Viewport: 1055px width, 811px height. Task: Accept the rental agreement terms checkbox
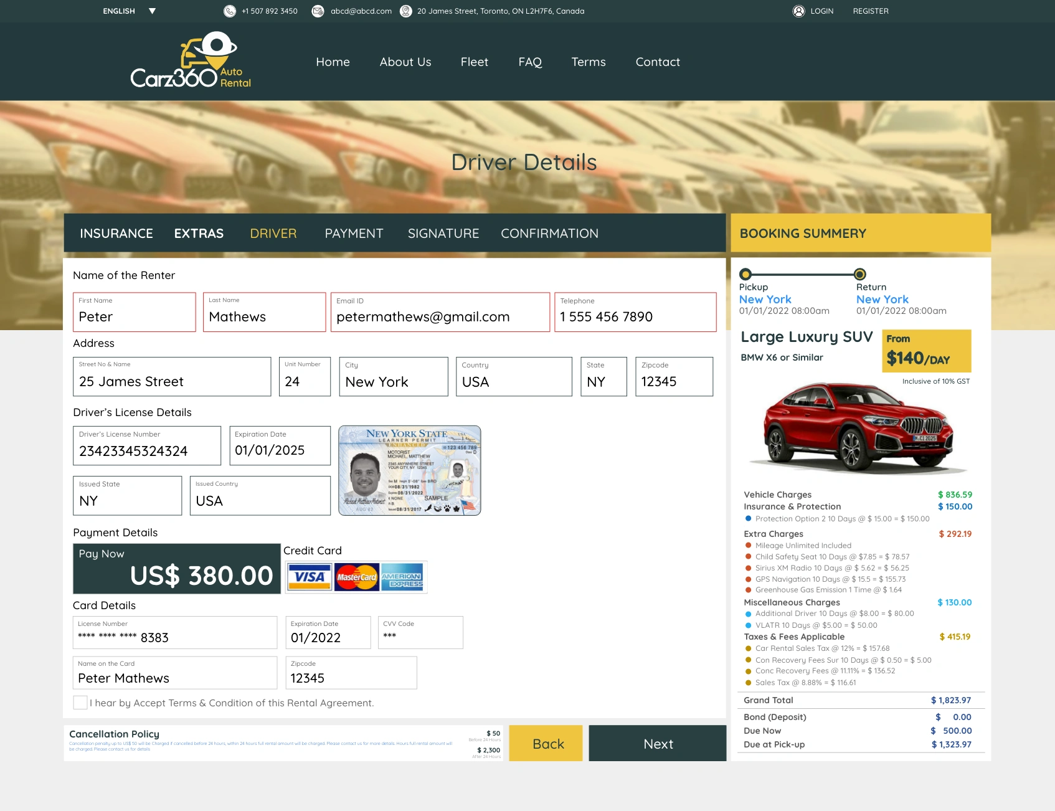point(80,703)
